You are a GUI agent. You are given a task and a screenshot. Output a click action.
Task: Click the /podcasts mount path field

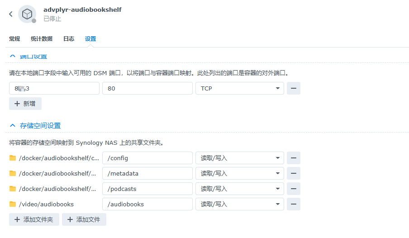click(147, 189)
